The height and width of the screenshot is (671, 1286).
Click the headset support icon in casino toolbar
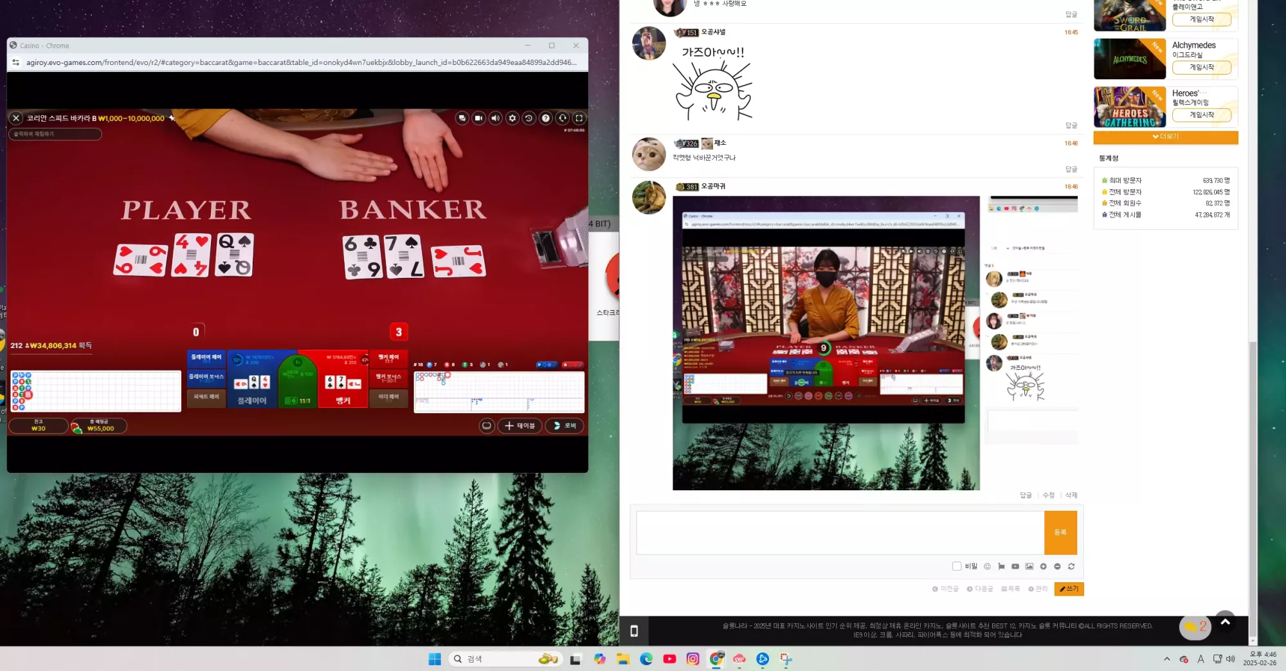point(563,118)
